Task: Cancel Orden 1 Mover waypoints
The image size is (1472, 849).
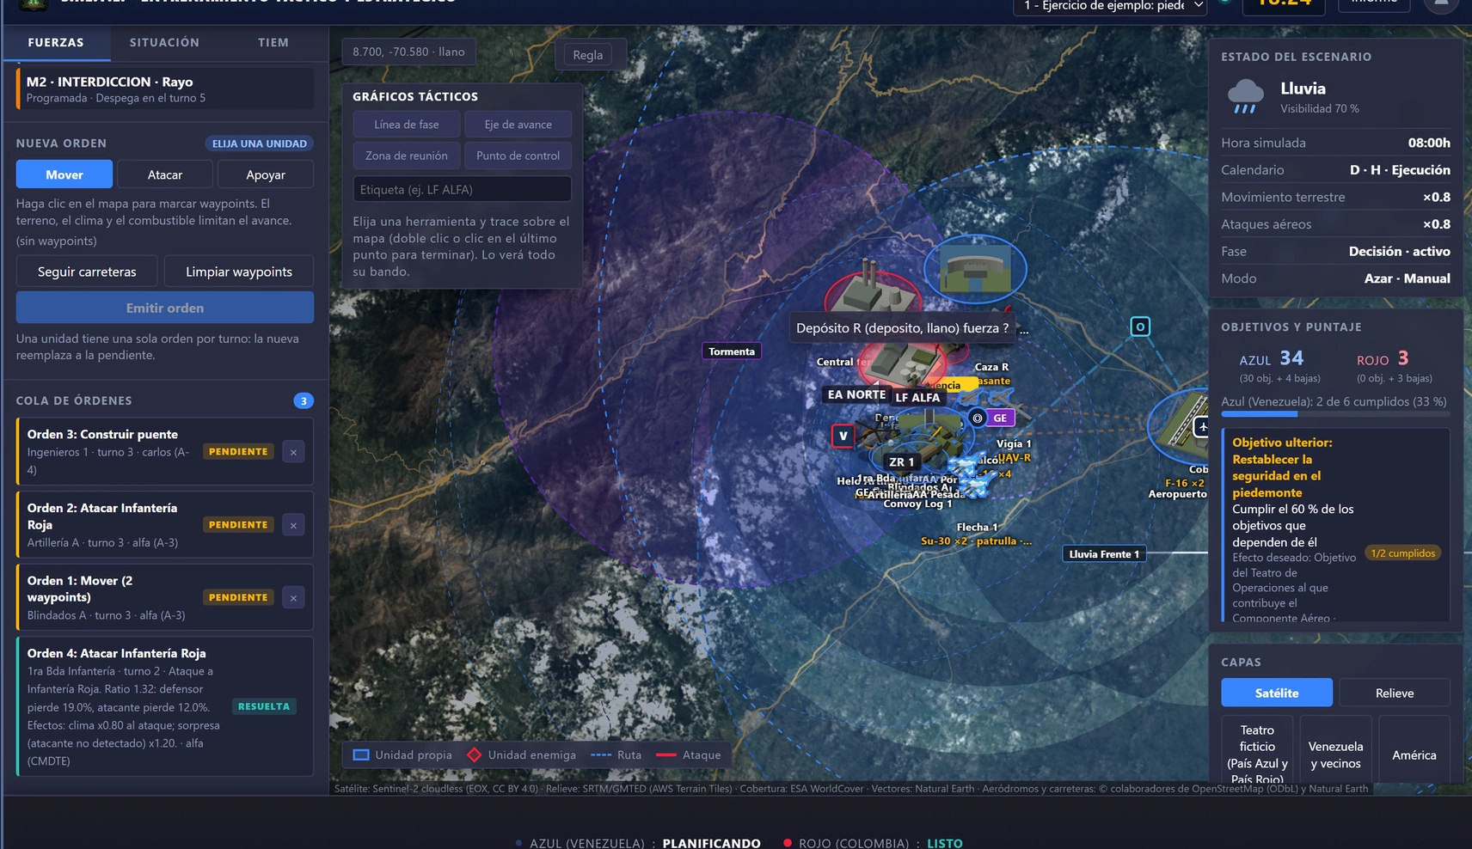Action: pos(293,598)
